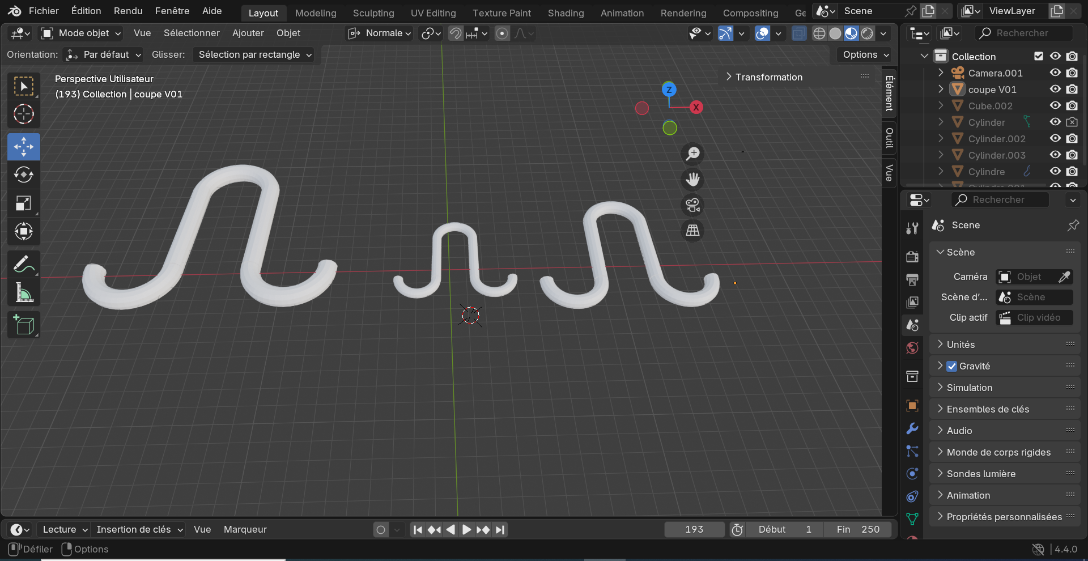Screen dimensions: 1088x561
Task: Switch to orthographic grid view icon
Action: pos(692,231)
